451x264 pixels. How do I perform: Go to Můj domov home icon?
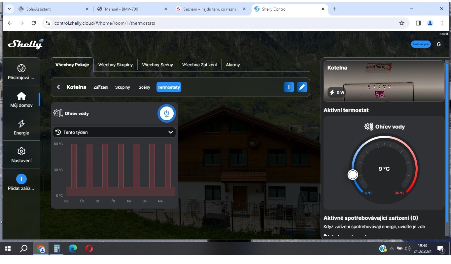tap(21, 96)
